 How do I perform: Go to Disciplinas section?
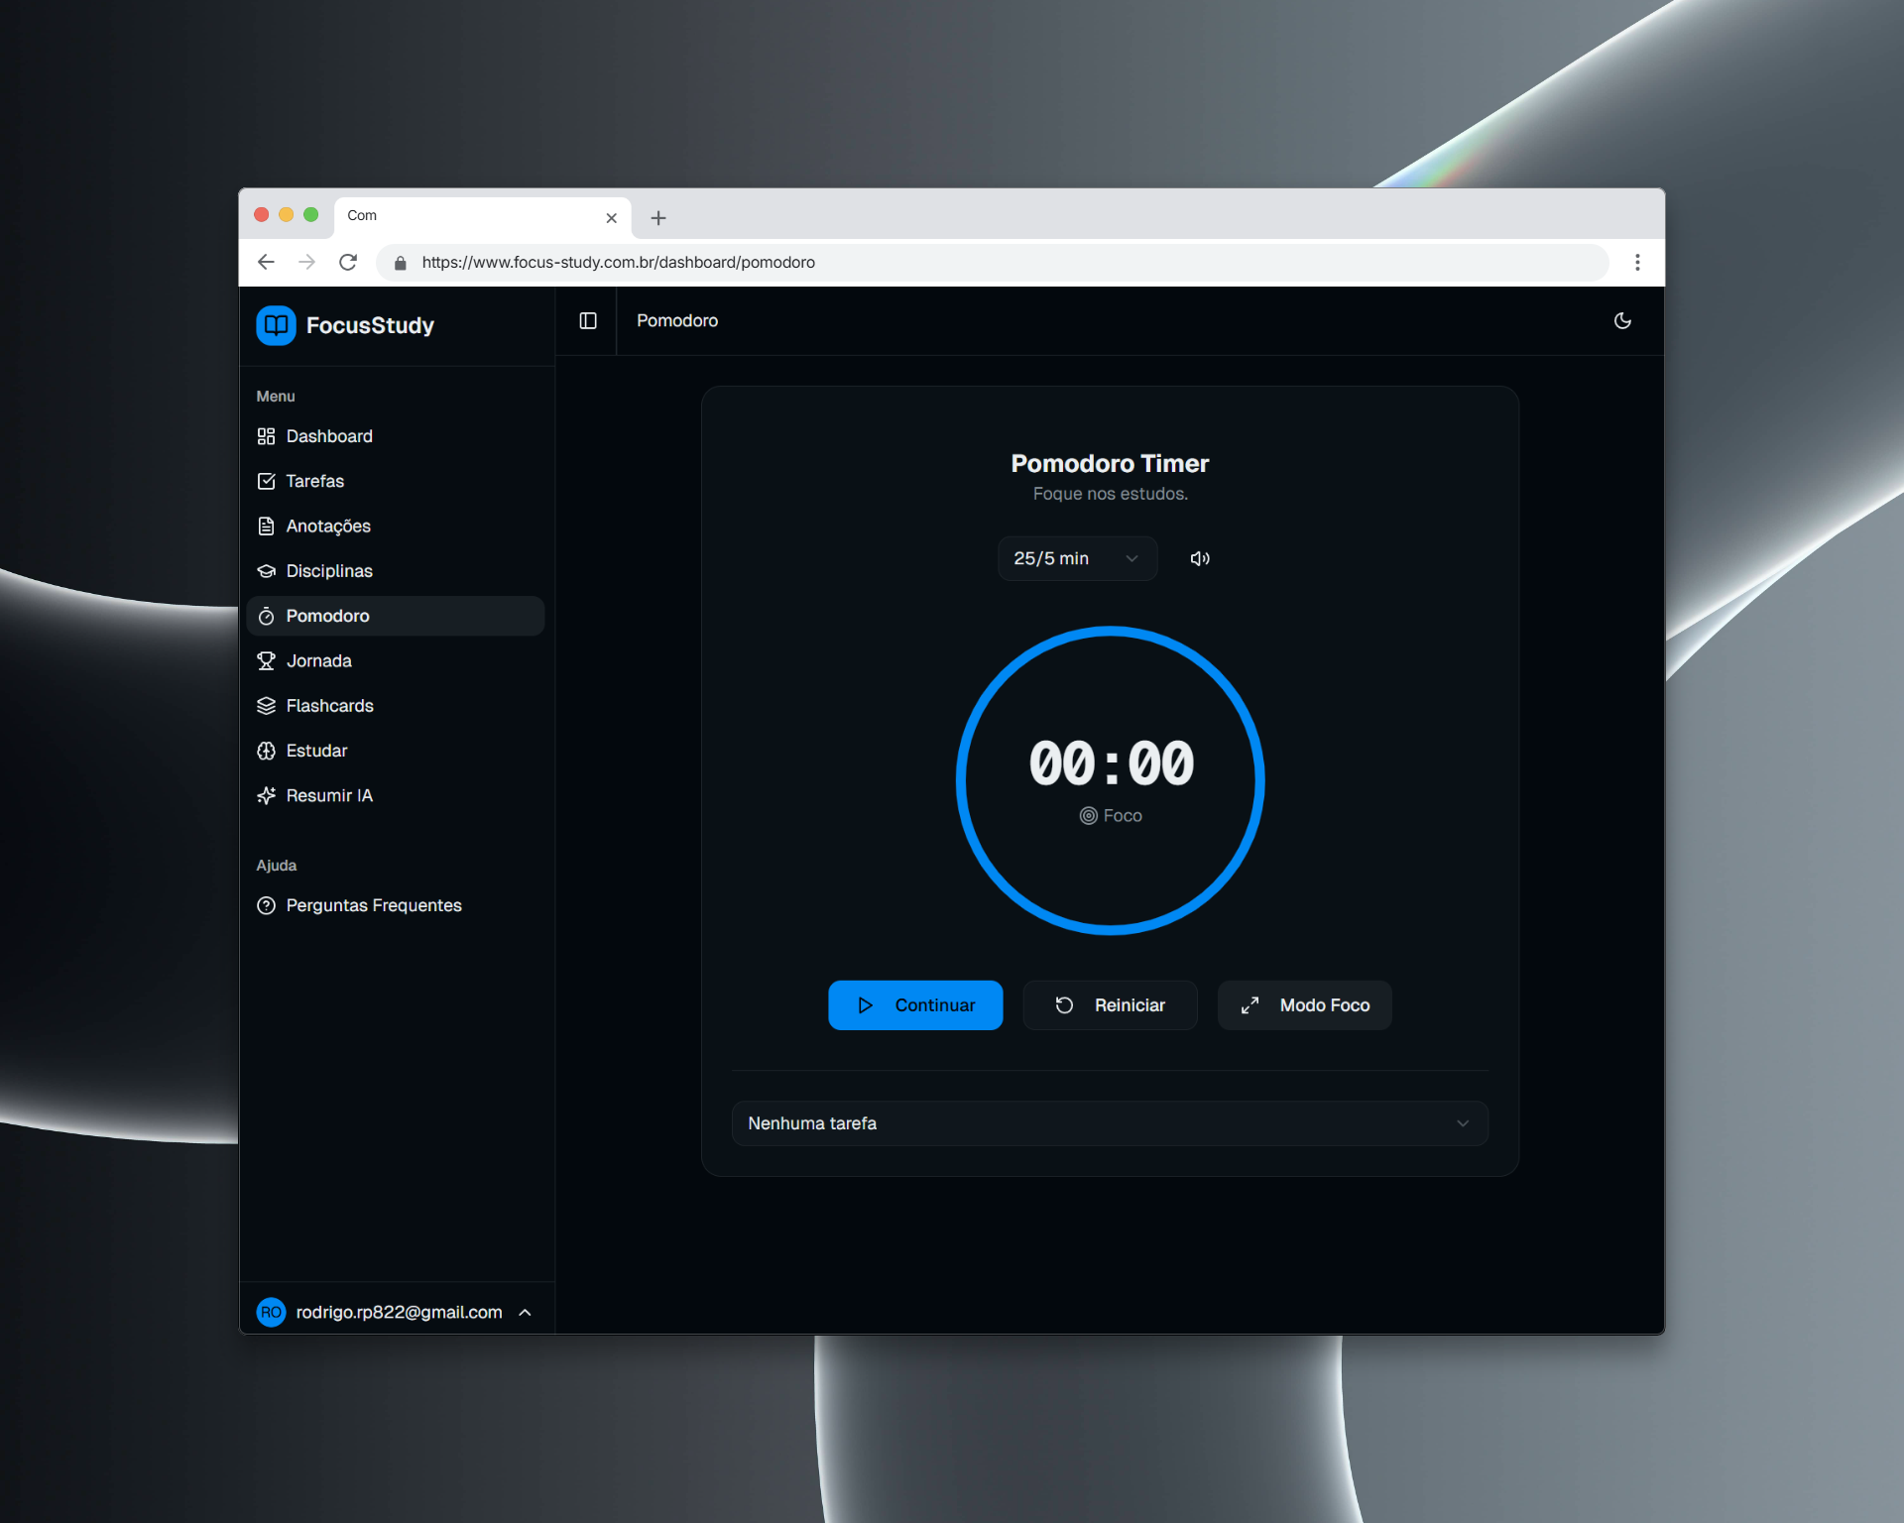(328, 570)
